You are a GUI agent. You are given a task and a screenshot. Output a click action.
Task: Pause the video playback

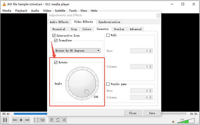(5, 120)
